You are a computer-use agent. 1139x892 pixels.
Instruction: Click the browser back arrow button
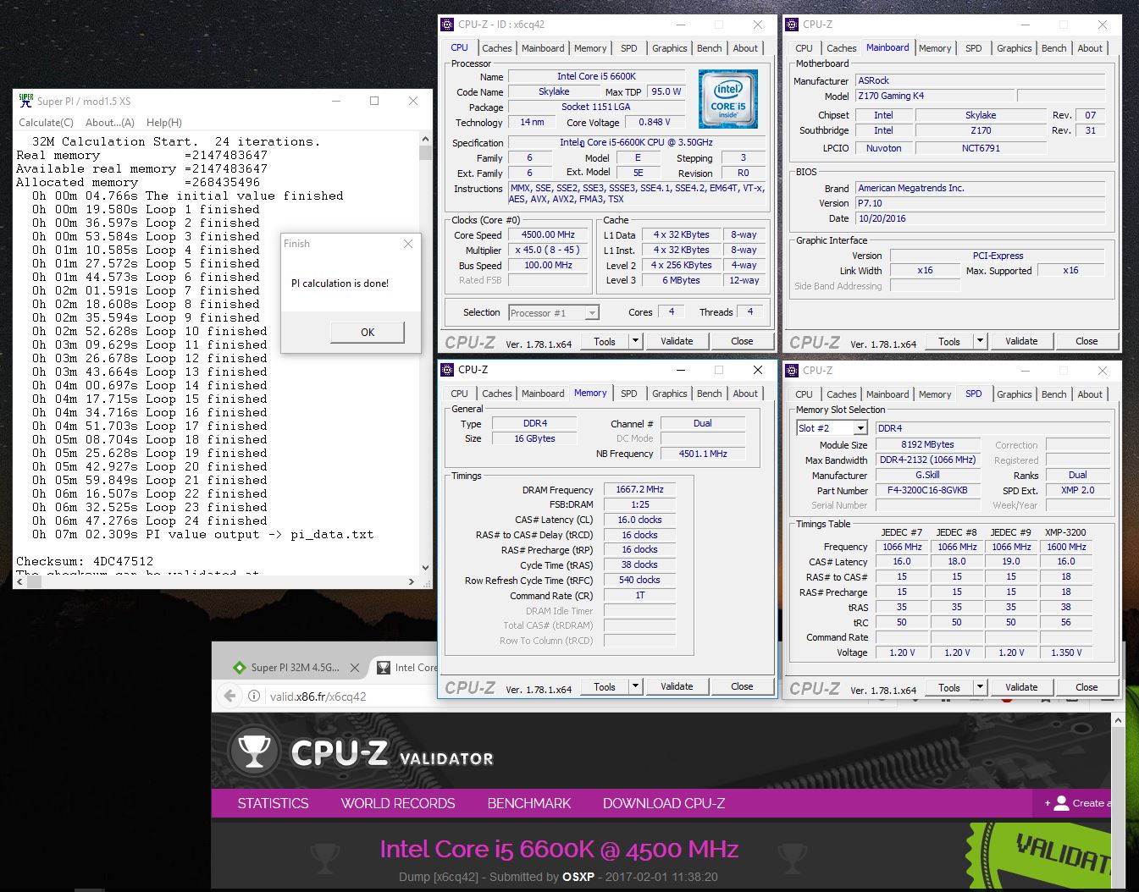tap(229, 696)
